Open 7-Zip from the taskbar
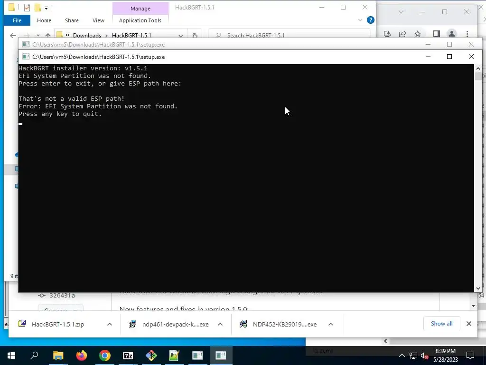 coord(128,355)
